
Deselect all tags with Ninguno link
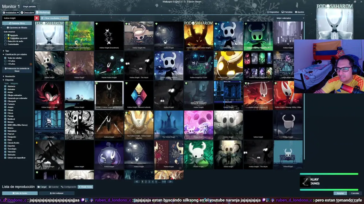click(x=14, y=84)
